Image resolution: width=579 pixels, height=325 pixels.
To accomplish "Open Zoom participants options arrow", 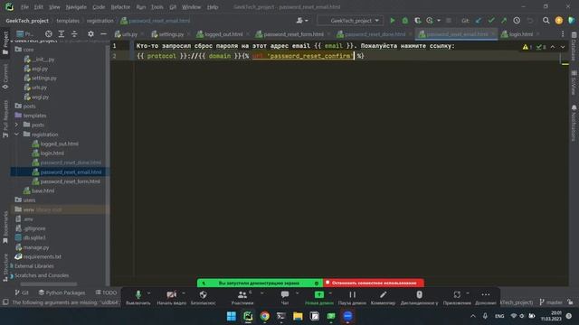I will (x=261, y=293).
